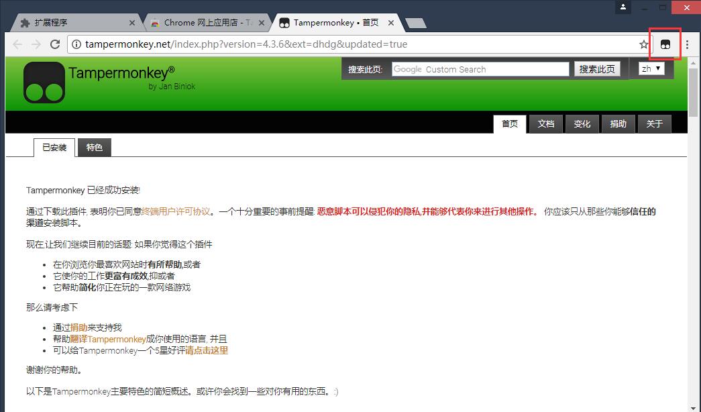Close the 扩展程序 tab
The height and width of the screenshot is (412, 701).
(x=132, y=23)
